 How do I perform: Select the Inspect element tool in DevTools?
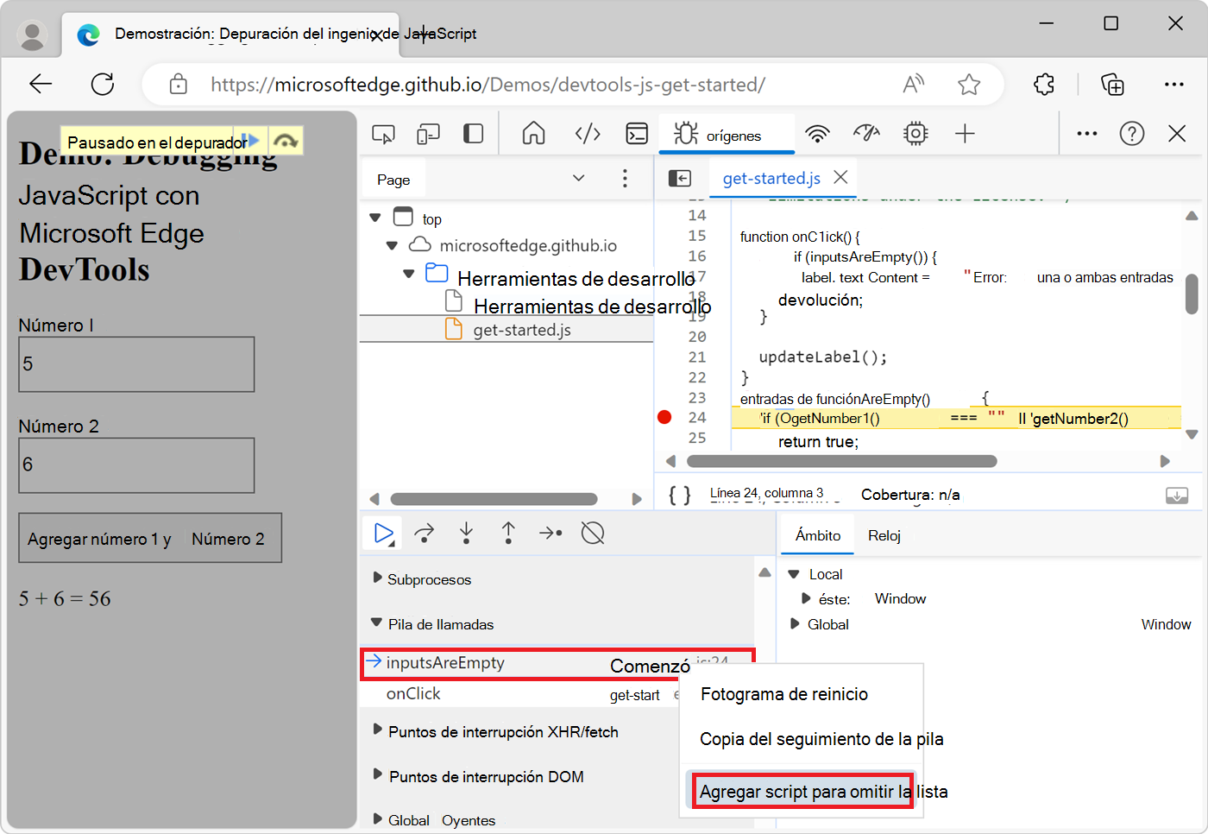tap(383, 134)
